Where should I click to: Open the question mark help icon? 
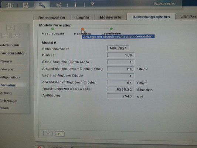(92, 5)
